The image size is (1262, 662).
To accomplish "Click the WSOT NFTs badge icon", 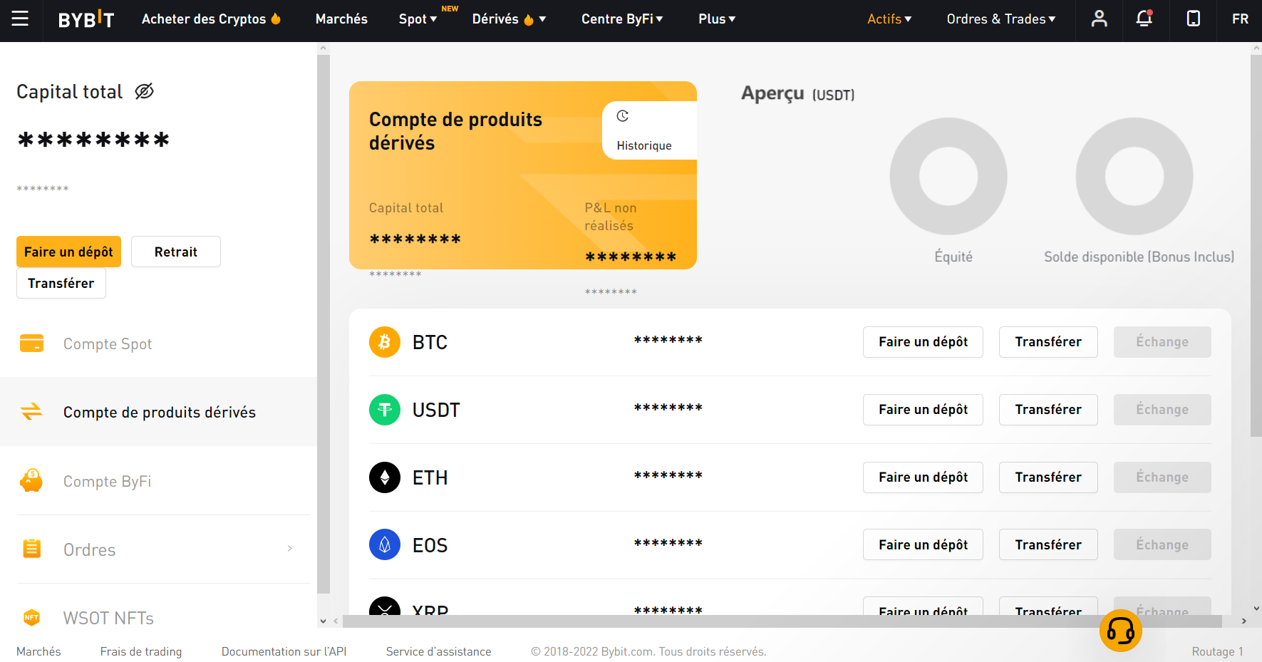I will pyautogui.click(x=31, y=617).
